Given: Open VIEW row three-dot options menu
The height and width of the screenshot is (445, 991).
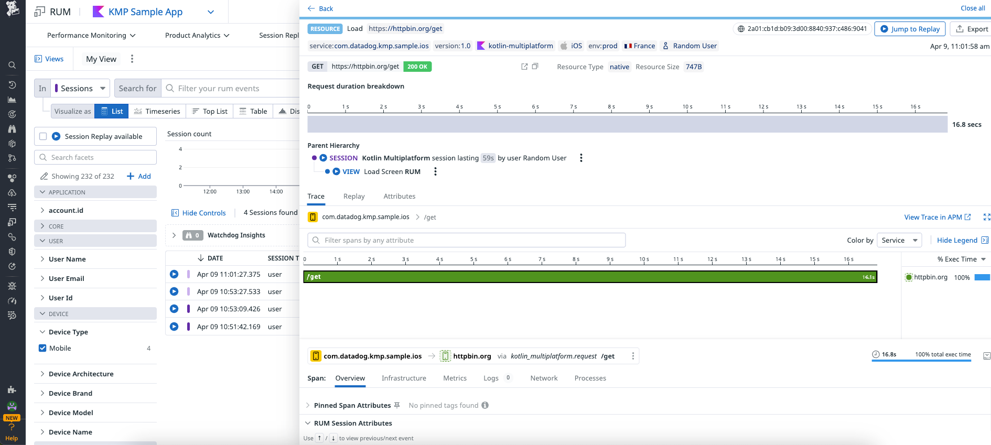Looking at the screenshot, I should pos(435,171).
